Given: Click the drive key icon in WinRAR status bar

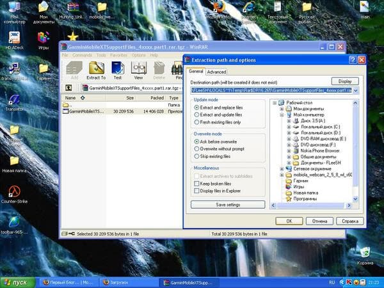Looking at the screenshot, I should click(x=72, y=234).
